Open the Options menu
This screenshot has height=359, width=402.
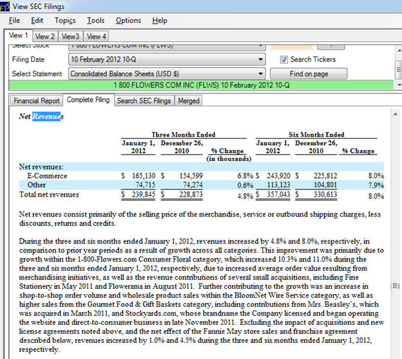[x=128, y=21]
